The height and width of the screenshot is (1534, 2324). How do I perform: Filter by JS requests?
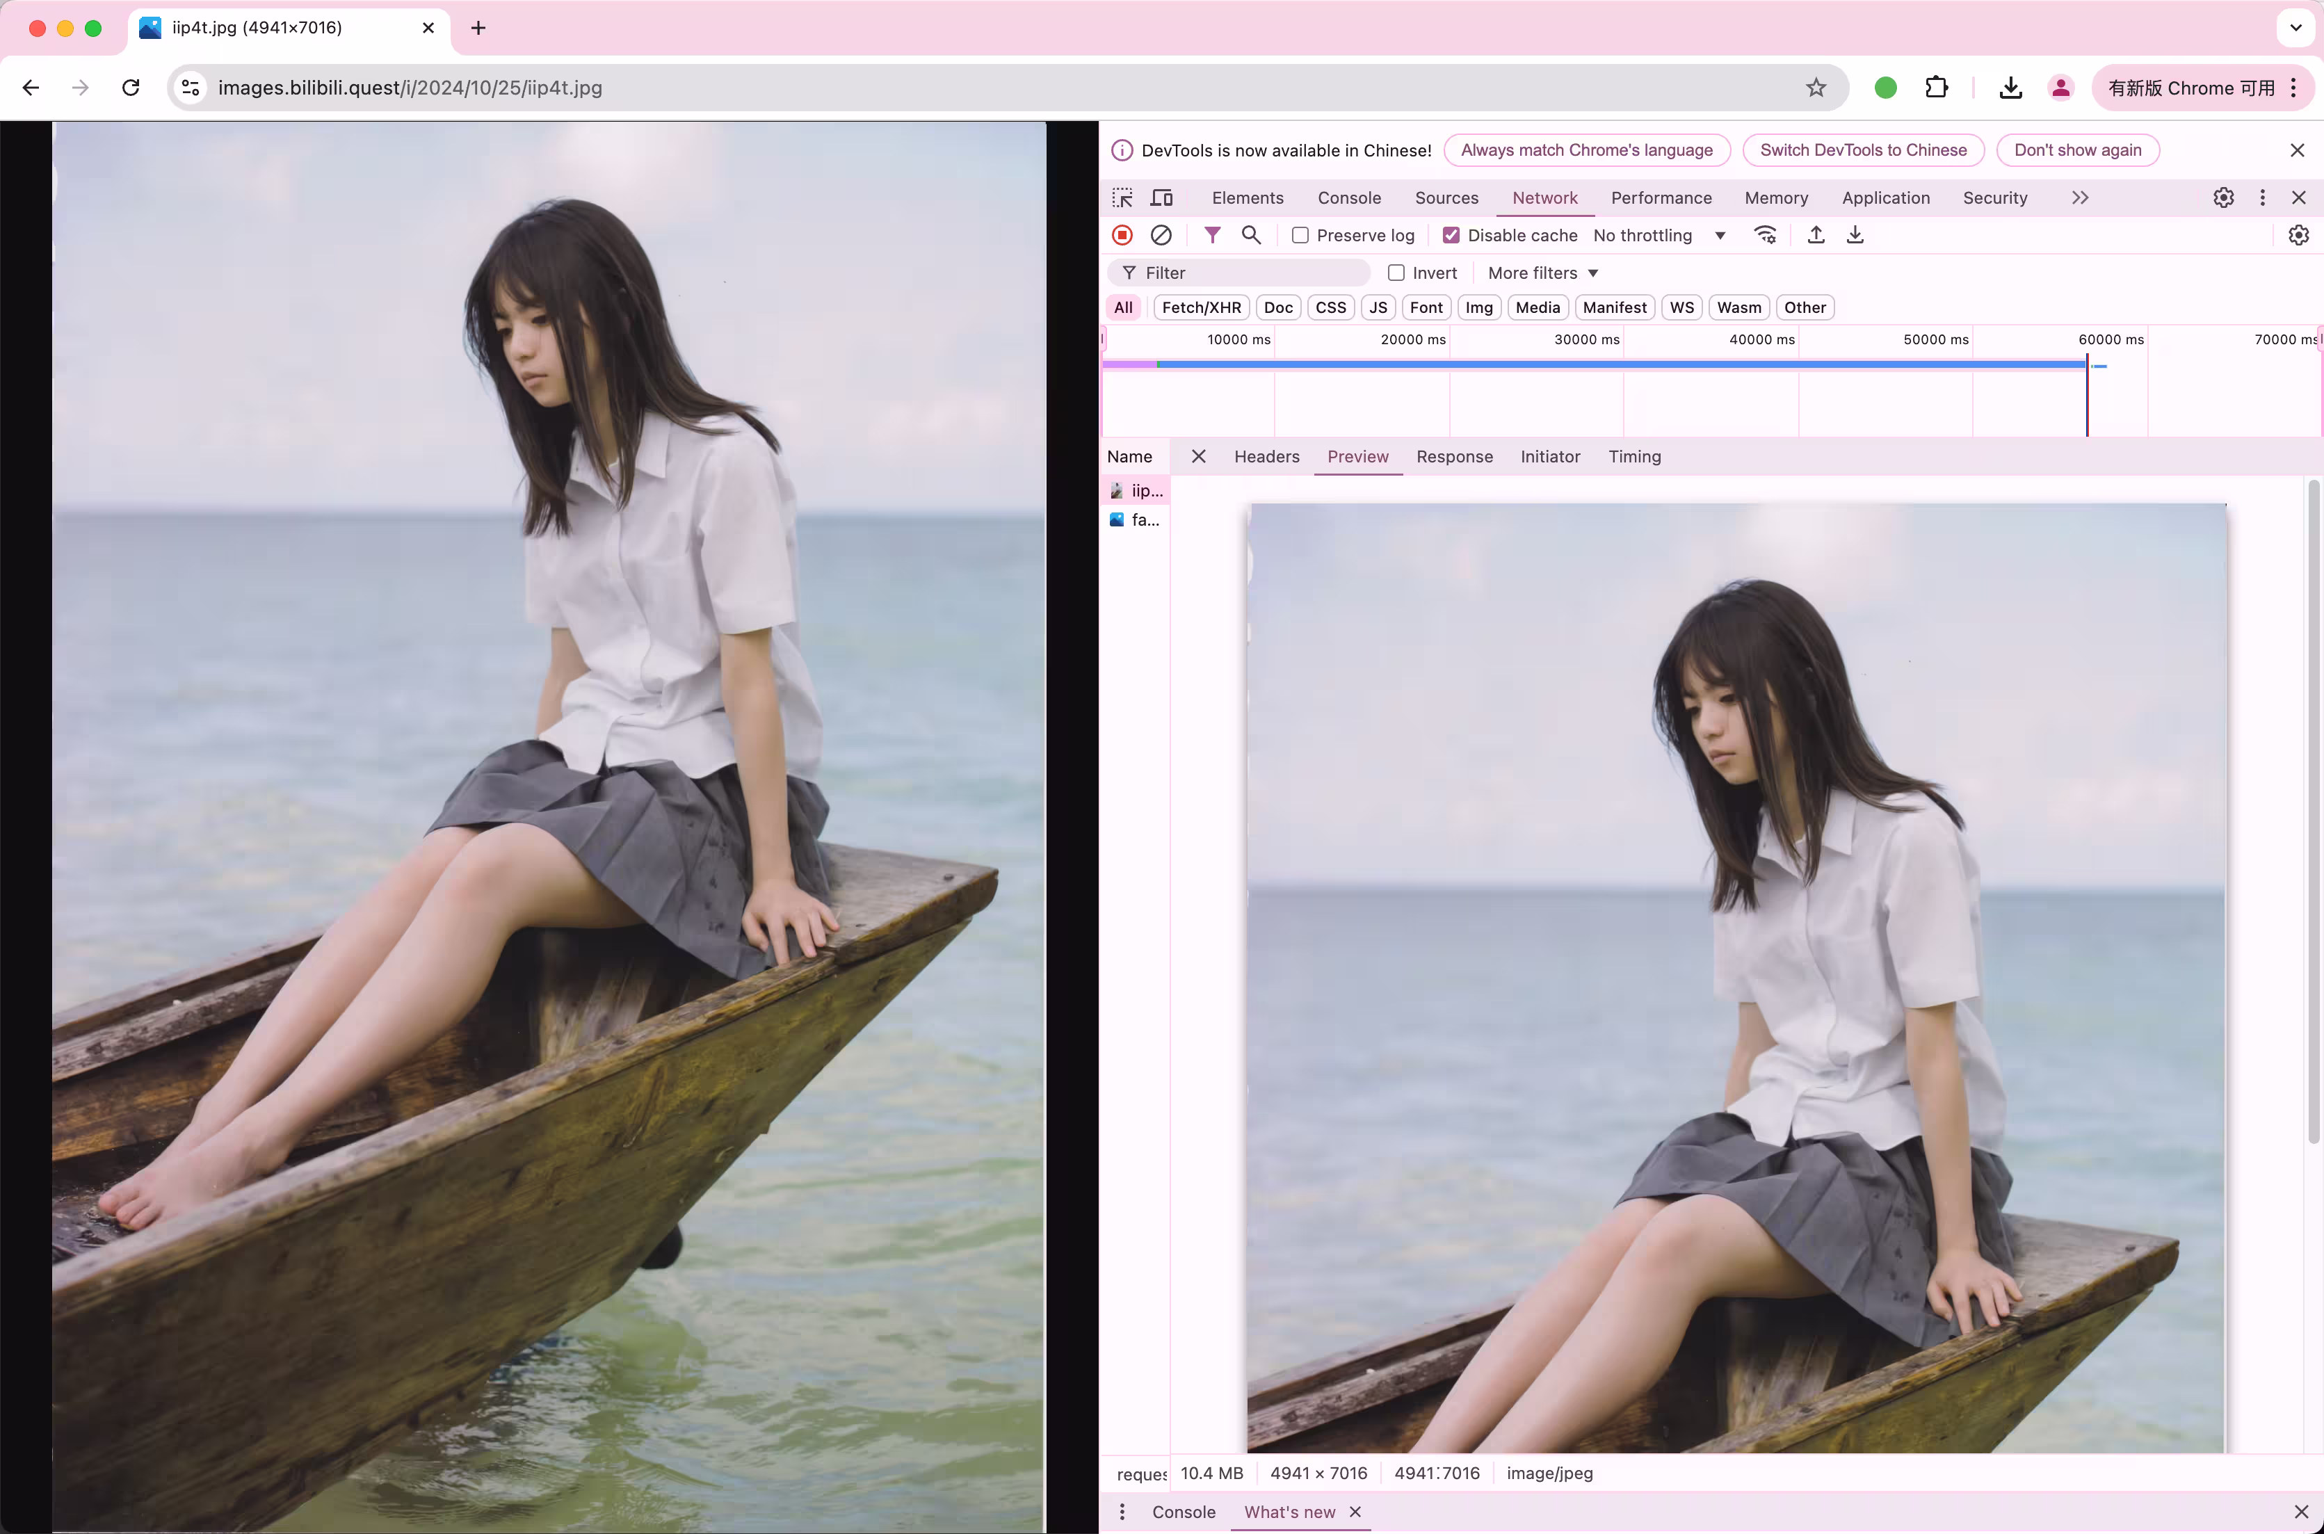pos(1378,307)
